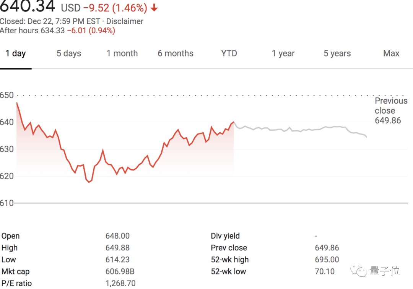
Task: Click the gray after-hours price line
Action: [298, 130]
